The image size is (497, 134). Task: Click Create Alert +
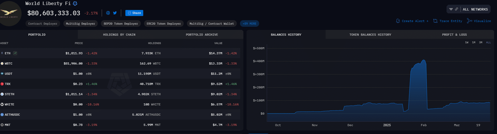(x=415, y=21)
